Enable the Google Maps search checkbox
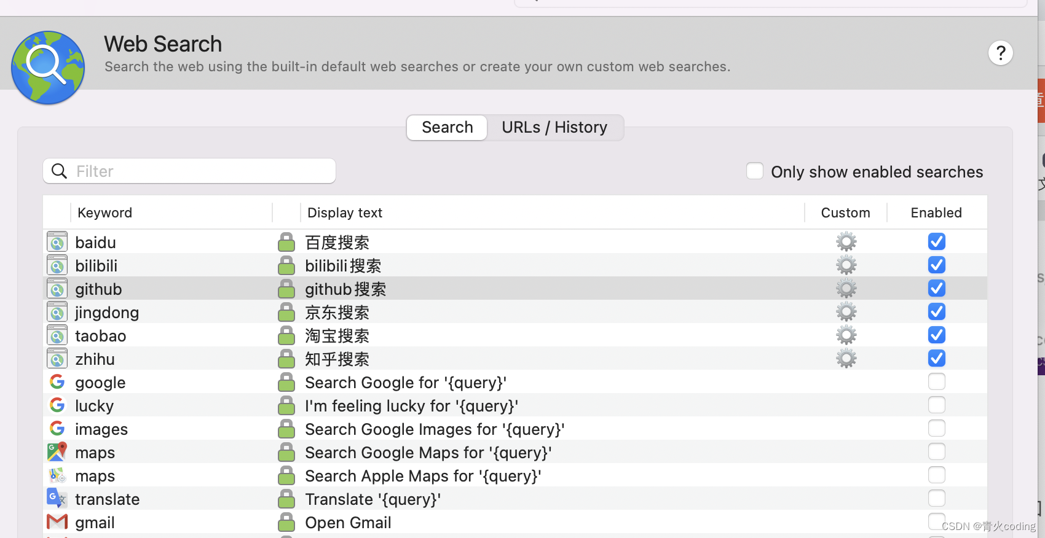The width and height of the screenshot is (1045, 538). click(937, 451)
